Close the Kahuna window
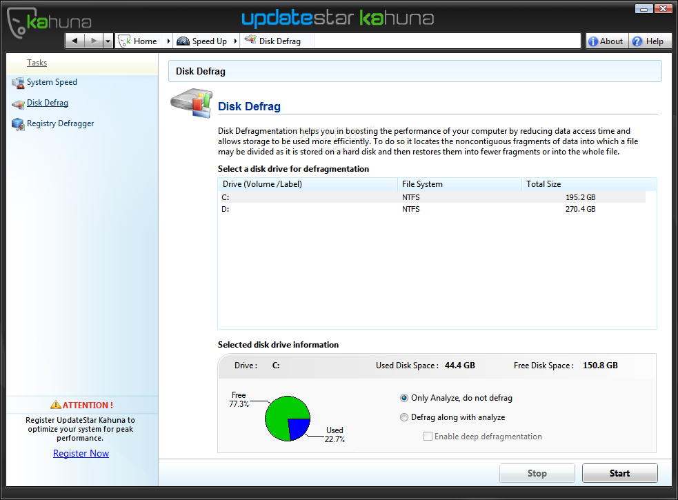Screen dimensions: 678x500 point(663,9)
